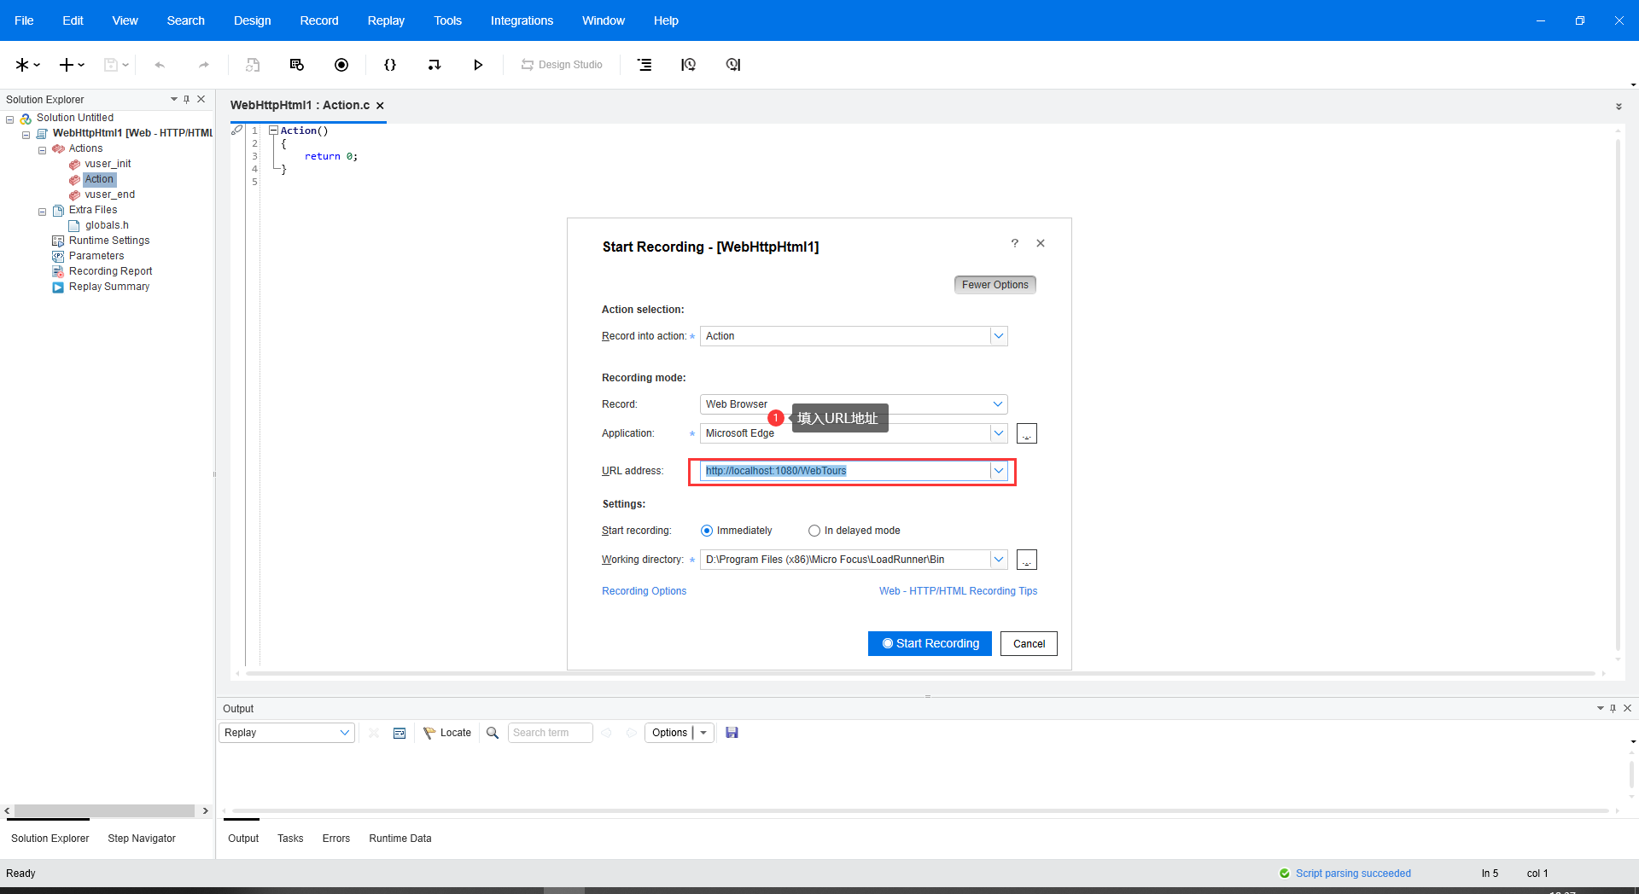1639x894 pixels.
Task: Close the Solution Explorer panel
Action: 201,99
